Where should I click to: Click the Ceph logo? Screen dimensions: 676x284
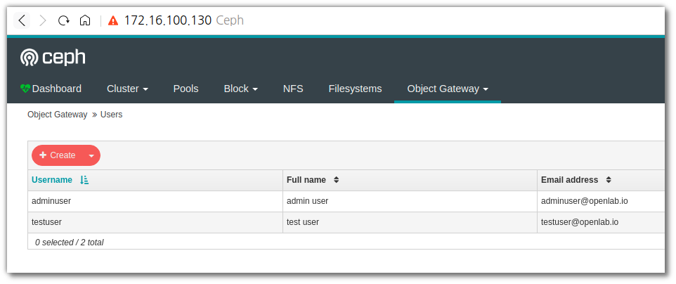[x=53, y=58]
